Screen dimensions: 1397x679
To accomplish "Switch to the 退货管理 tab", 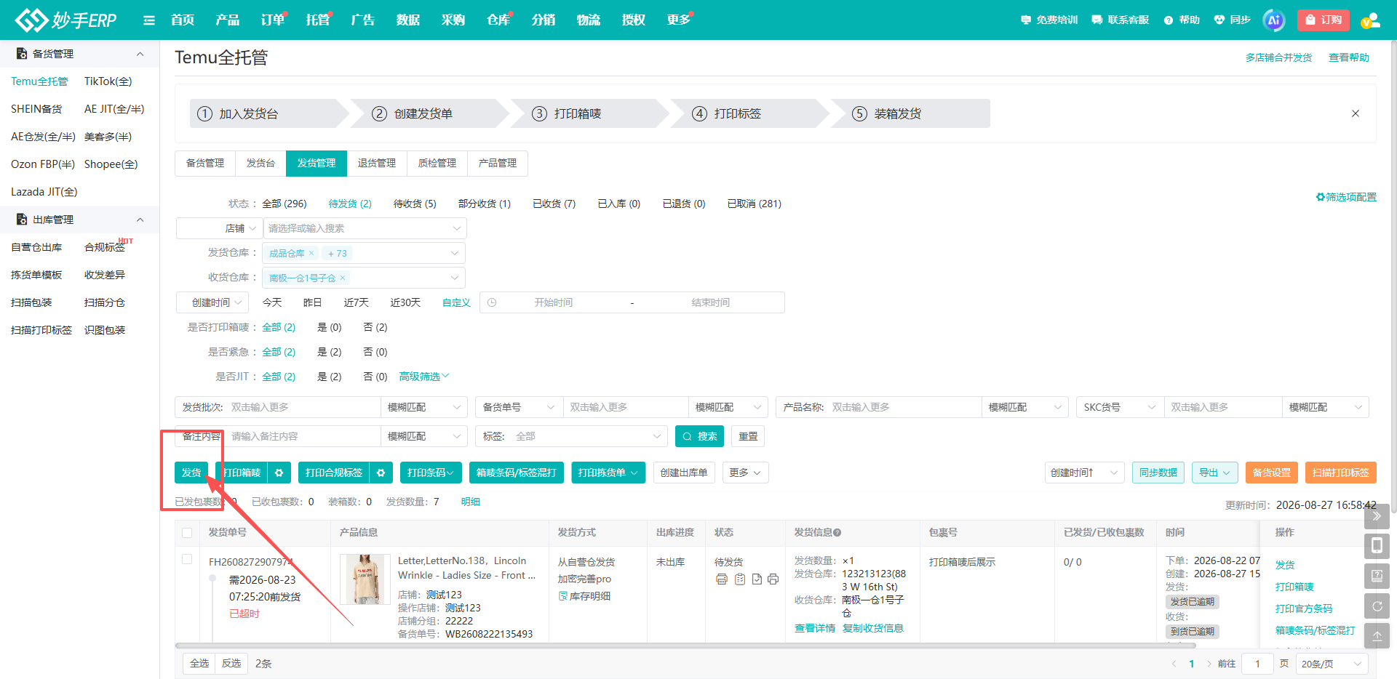I will [x=377, y=164].
